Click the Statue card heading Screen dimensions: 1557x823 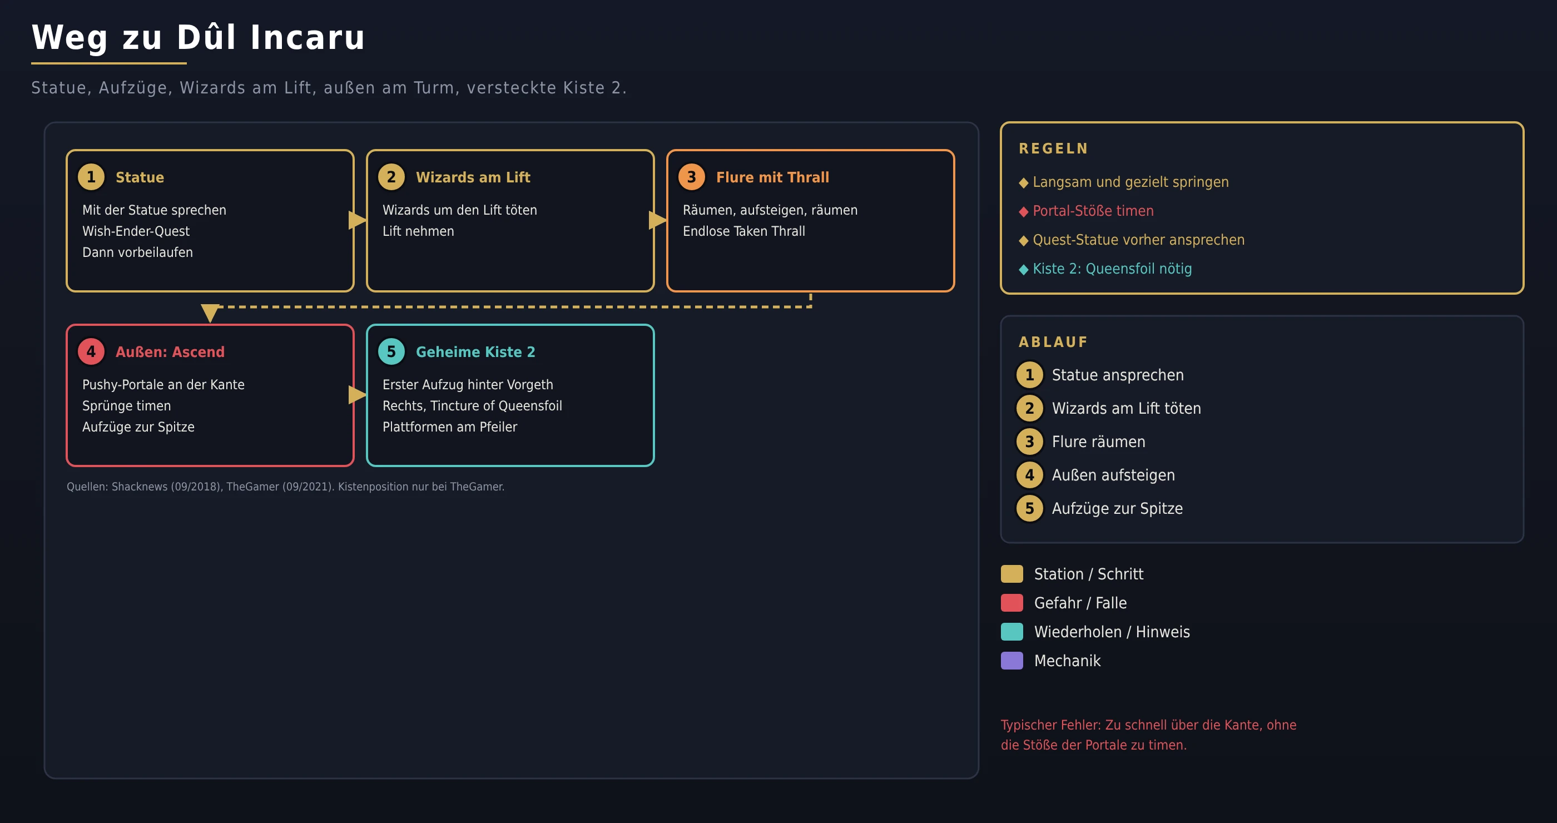point(140,177)
